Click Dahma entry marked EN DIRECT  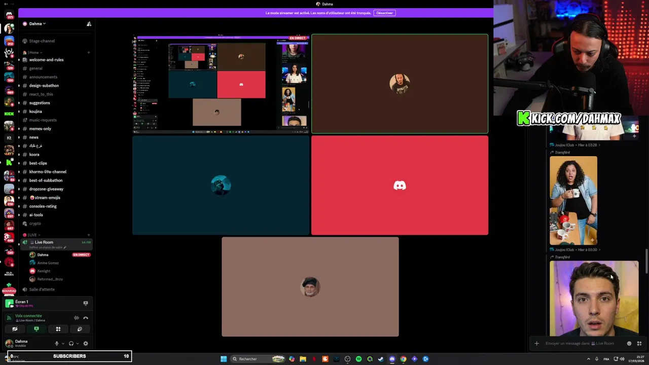click(59, 255)
